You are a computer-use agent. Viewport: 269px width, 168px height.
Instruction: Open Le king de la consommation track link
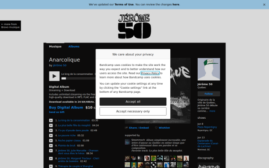pos(74,121)
